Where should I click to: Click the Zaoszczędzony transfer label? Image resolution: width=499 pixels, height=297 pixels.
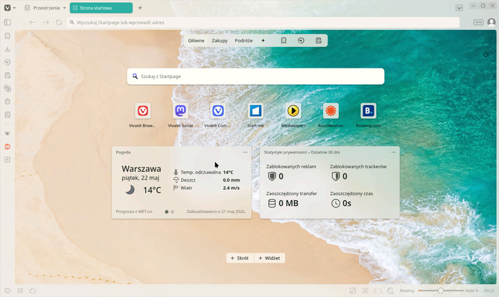click(291, 194)
